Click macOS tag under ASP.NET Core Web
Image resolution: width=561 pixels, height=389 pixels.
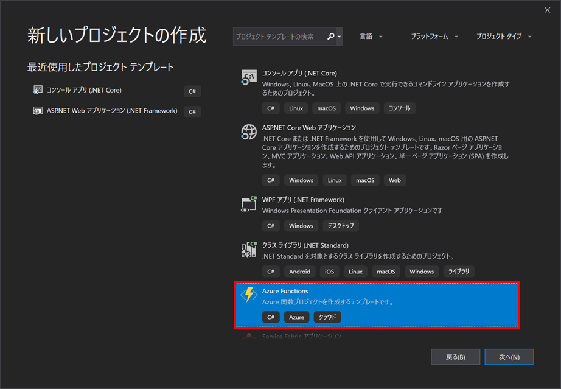tap(365, 180)
